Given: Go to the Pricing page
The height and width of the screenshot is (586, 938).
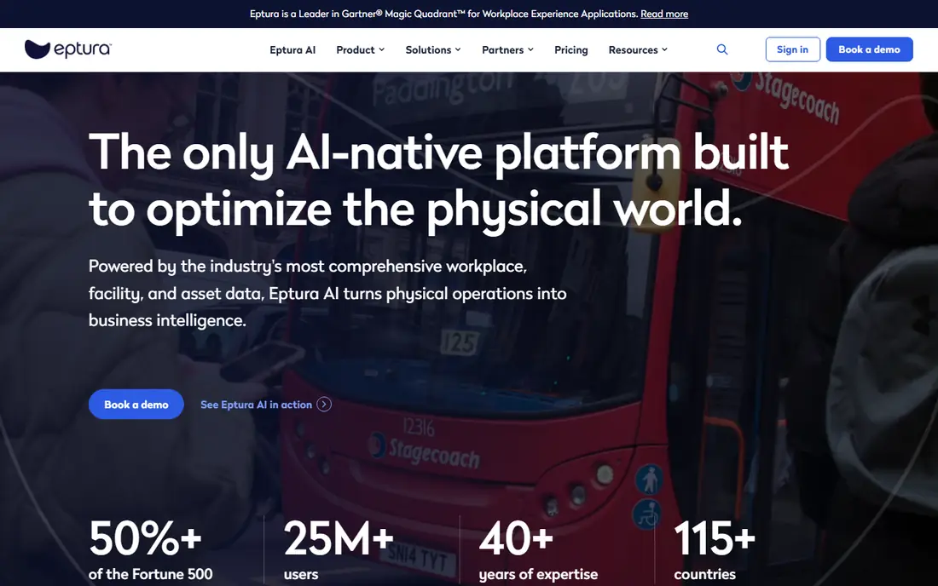Looking at the screenshot, I should [570, 50].
